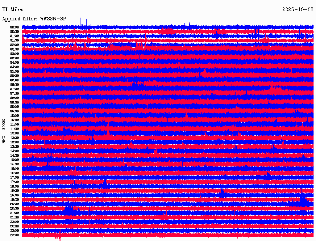Select the 11:00 time label
The height and width of the screenshot is (241, 316).
click(15, 125)
